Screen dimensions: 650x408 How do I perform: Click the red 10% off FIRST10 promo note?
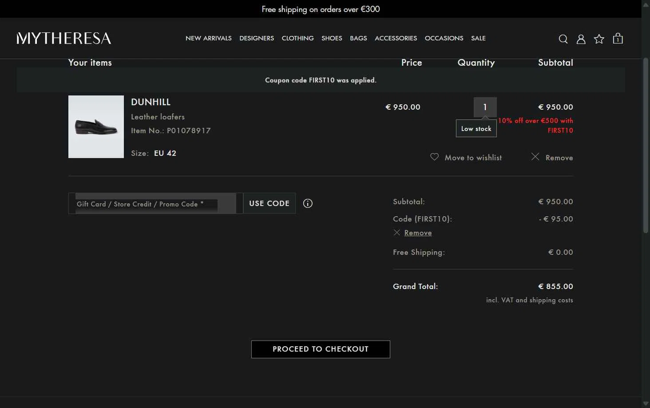[535, 125]
